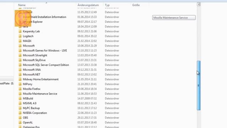Click the folder icon beside Microsoft

[20, 46]
